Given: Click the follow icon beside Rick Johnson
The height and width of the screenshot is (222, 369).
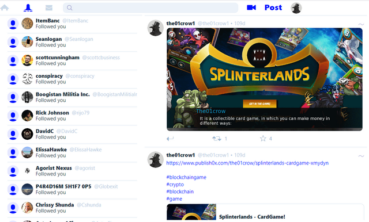Looking at the screenshot, I should tap(13, 116).
